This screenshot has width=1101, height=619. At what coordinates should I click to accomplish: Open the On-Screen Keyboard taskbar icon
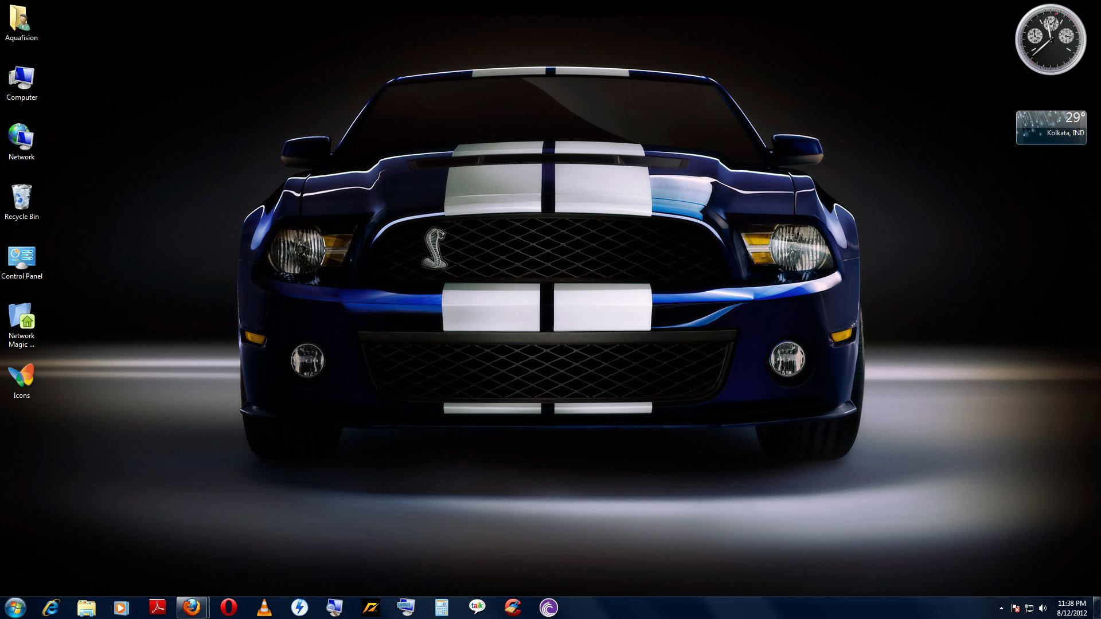point(406,608)
